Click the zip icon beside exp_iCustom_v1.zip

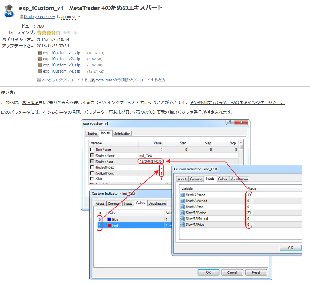40,53
